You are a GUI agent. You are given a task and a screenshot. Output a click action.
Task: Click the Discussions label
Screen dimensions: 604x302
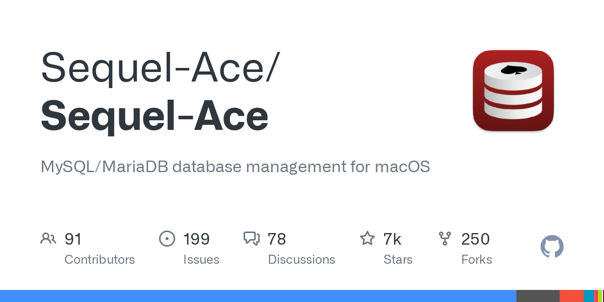click(301, 260)
